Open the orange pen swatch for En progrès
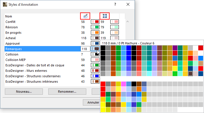Image resolution: width=204 pixels, height=113 pixels. click(95, 33)
